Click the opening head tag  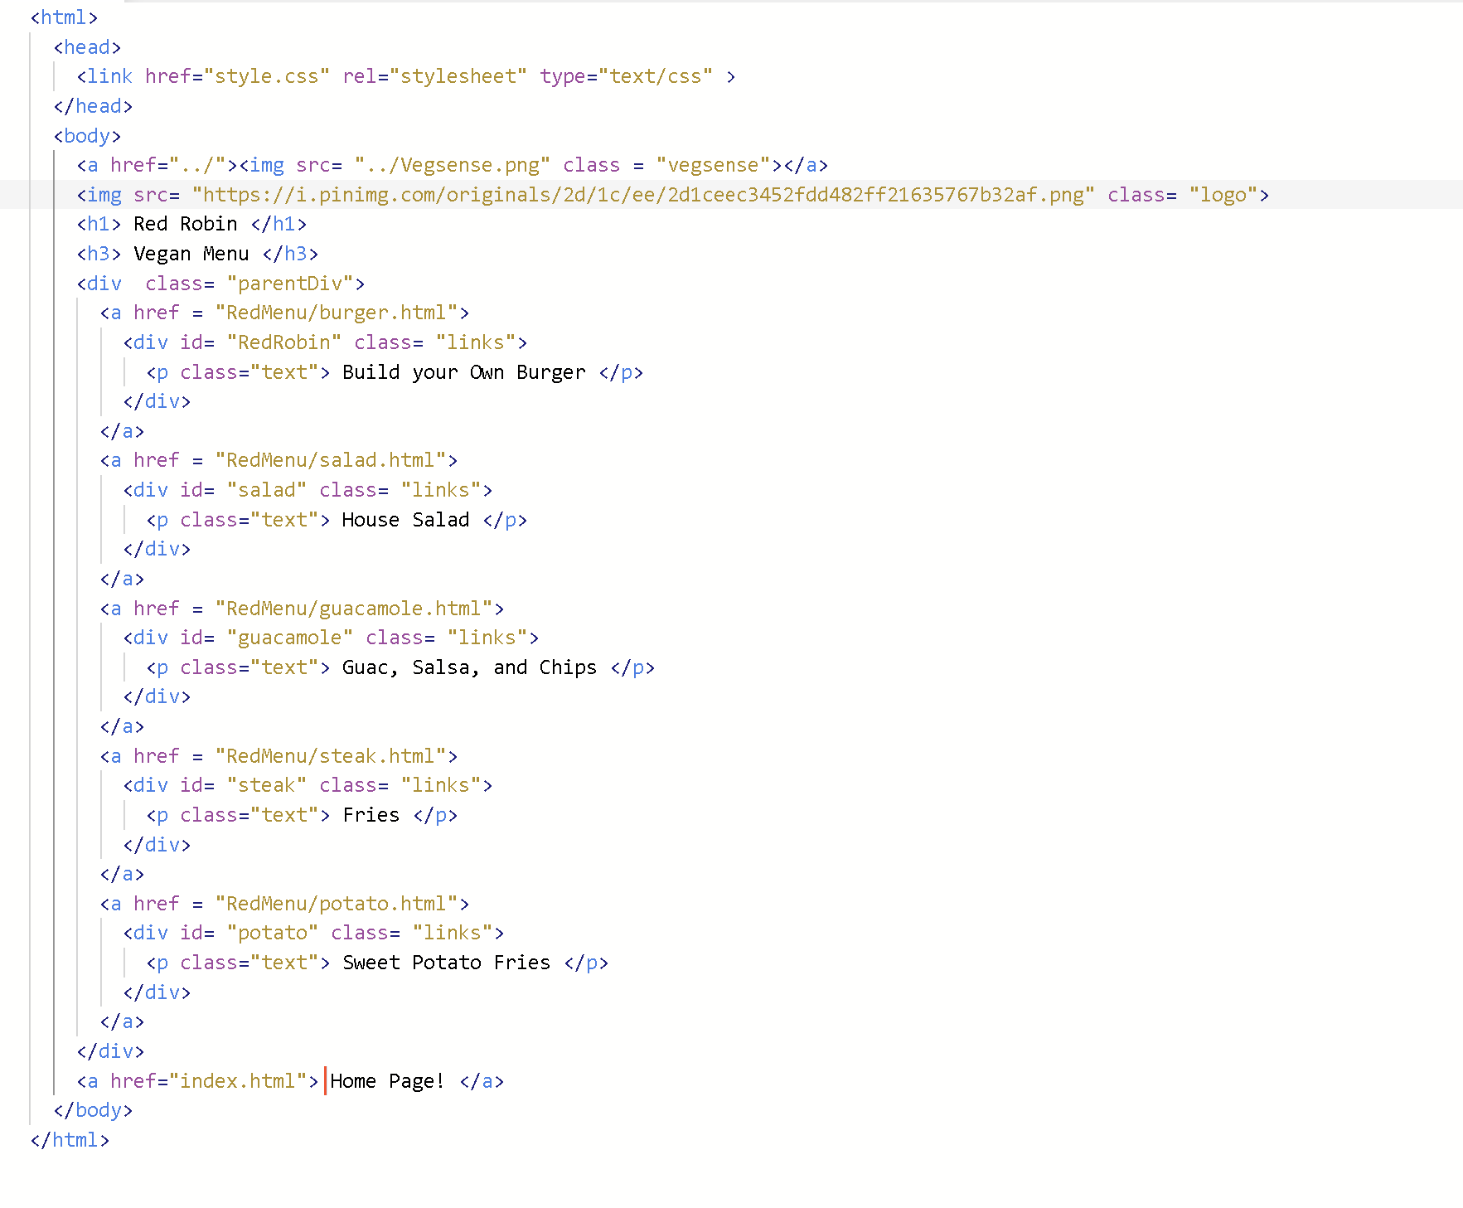click(x=87, y=47)
